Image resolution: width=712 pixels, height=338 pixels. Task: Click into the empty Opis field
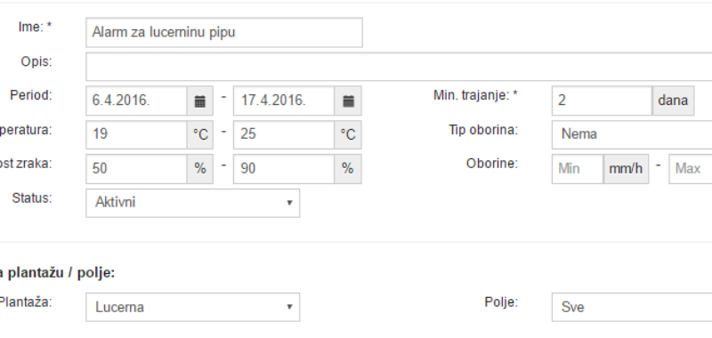coord(399,67)
